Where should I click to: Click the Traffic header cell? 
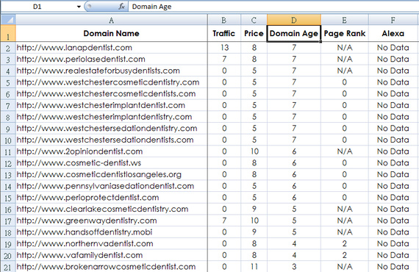pyautogui.click(x=224, y=33)
